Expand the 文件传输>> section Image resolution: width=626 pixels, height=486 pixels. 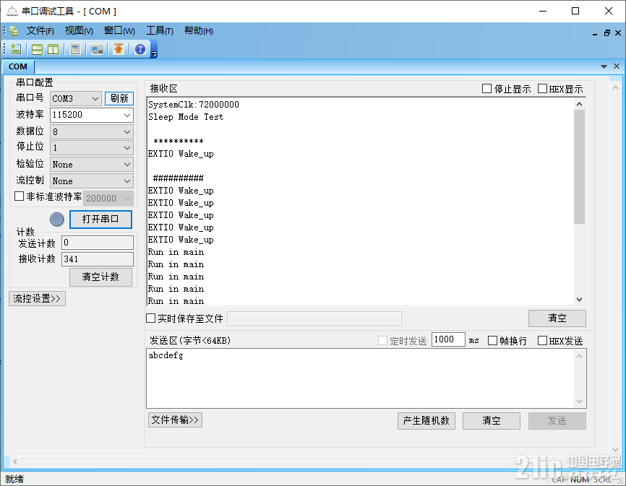pyautogui.click(x=175, y=420)
